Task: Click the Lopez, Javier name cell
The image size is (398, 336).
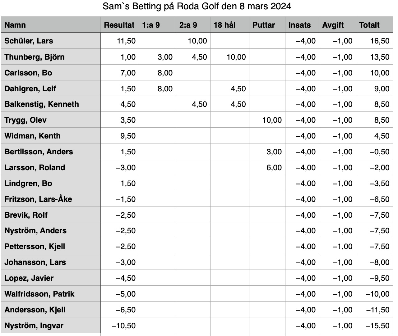Action: [51, 278]
